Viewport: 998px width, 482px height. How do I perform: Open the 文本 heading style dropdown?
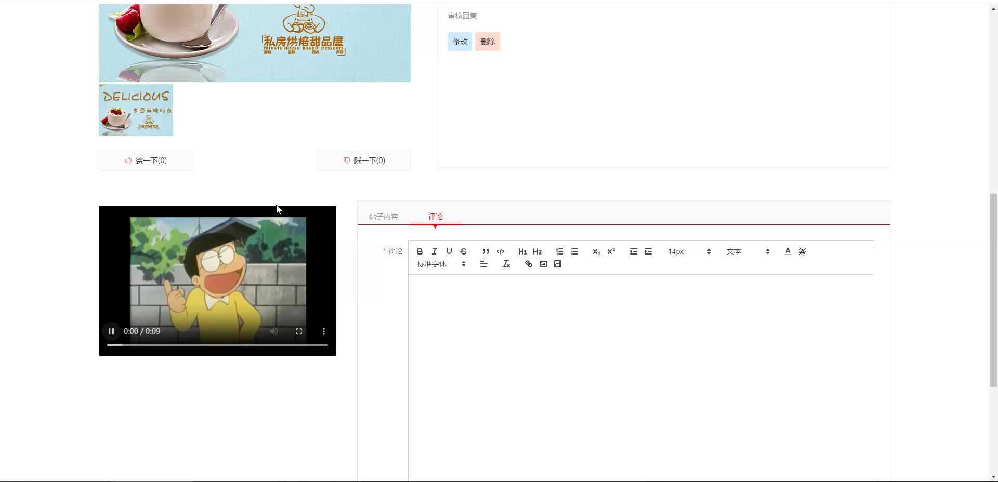pyautogui.click(x=747, y=251)
